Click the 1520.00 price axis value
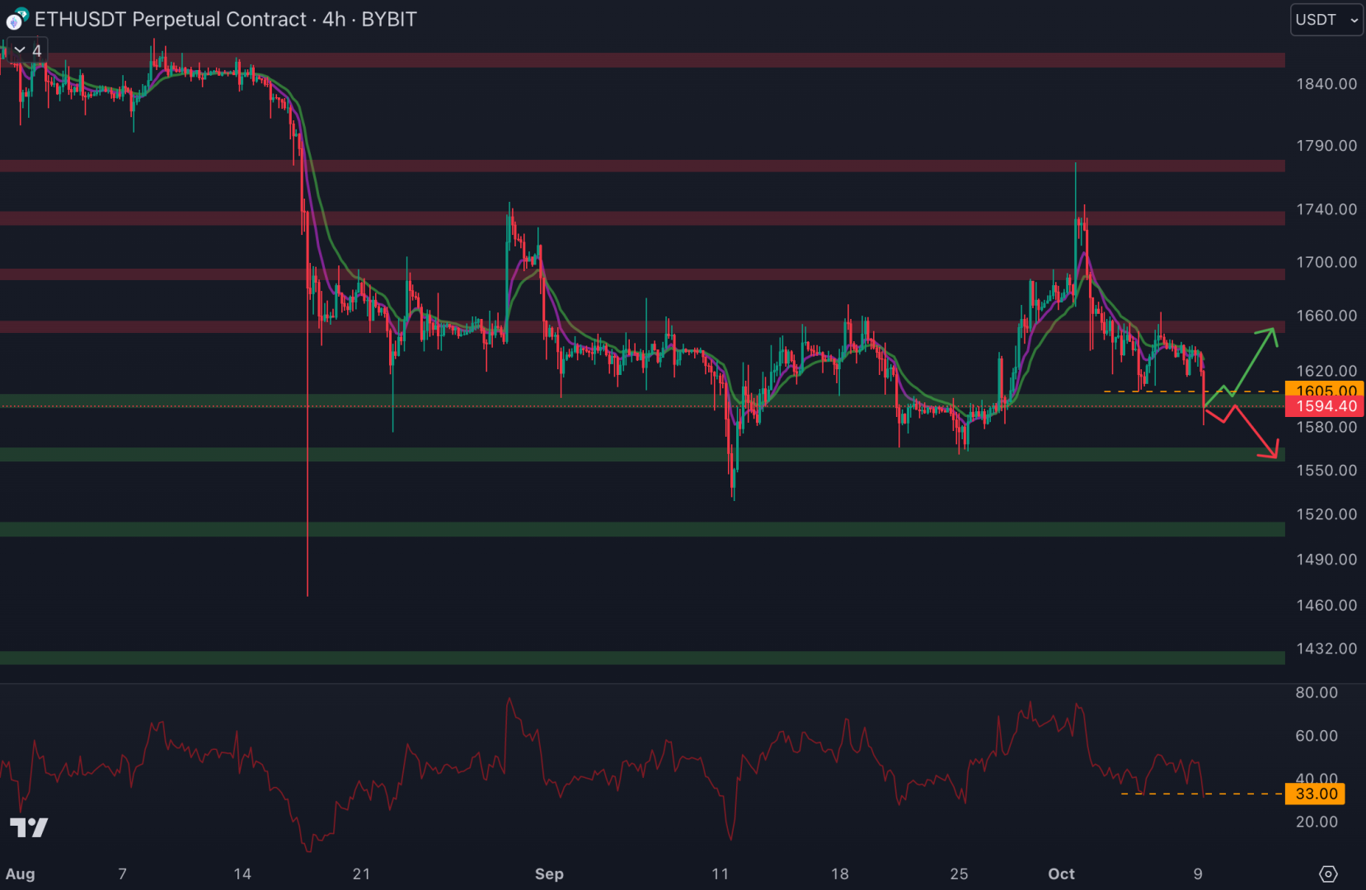 coord(1326,514)
